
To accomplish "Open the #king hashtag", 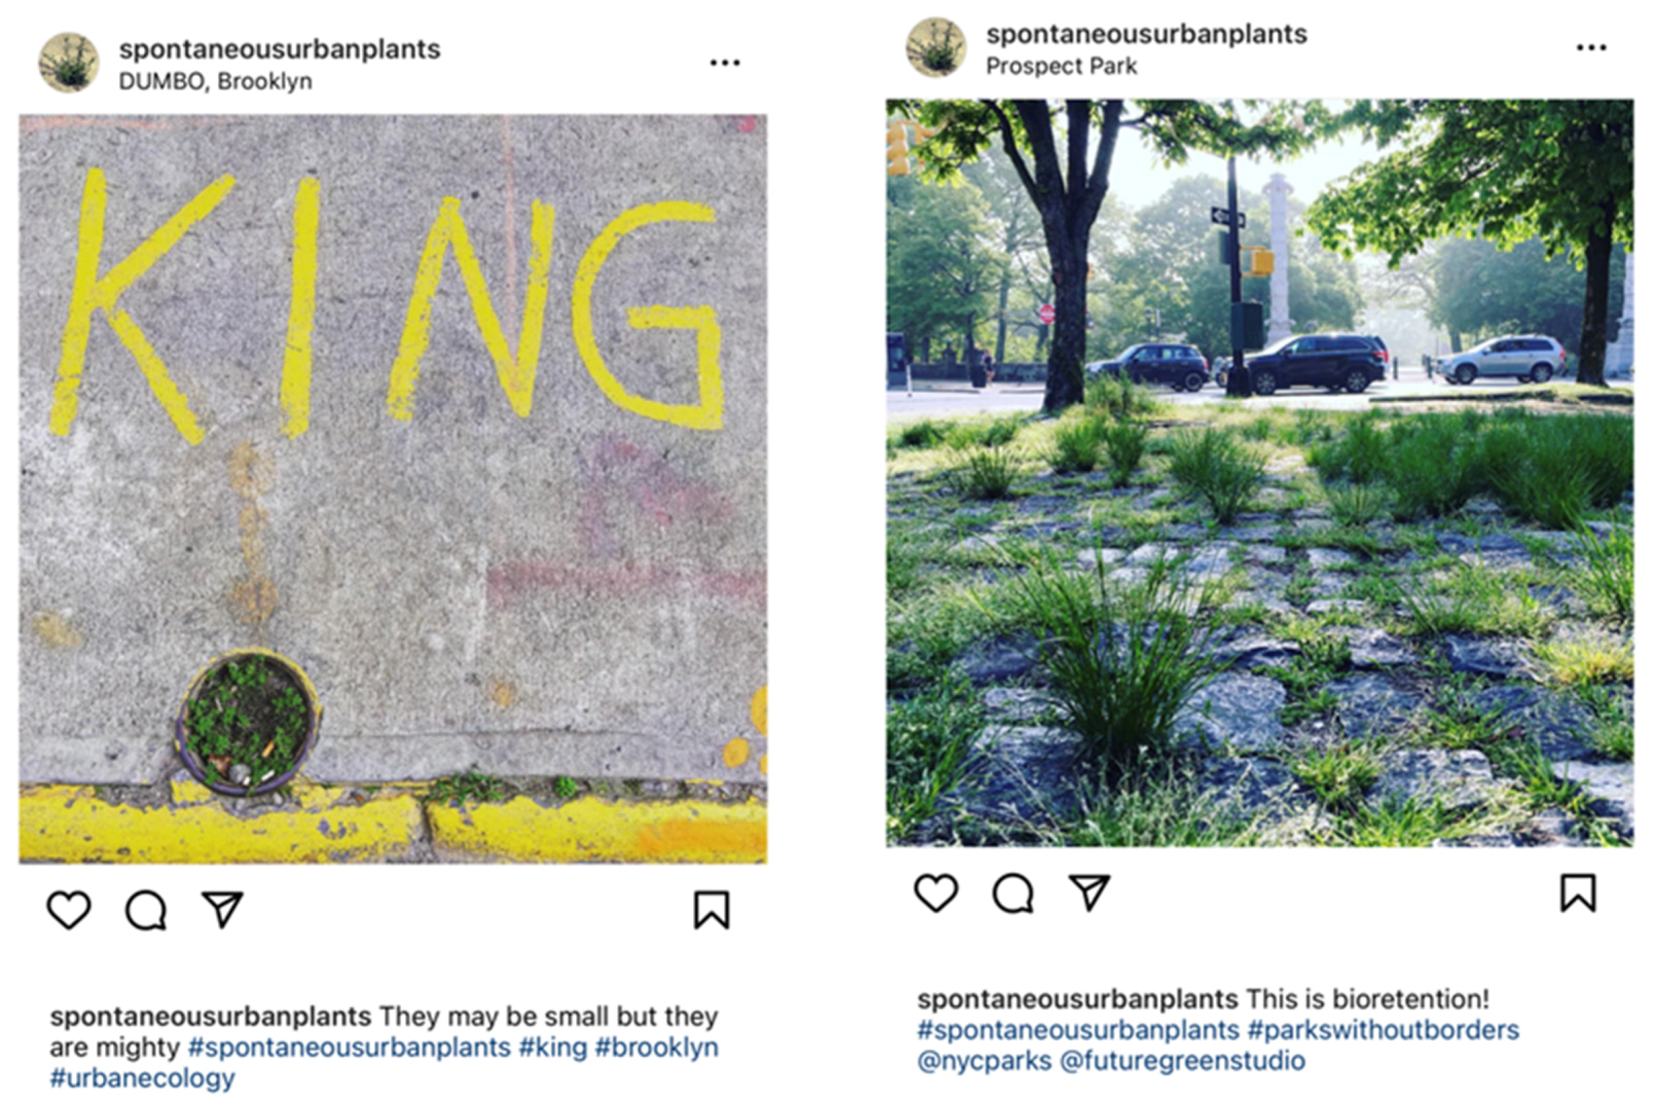I will (x=552, y=1047).
